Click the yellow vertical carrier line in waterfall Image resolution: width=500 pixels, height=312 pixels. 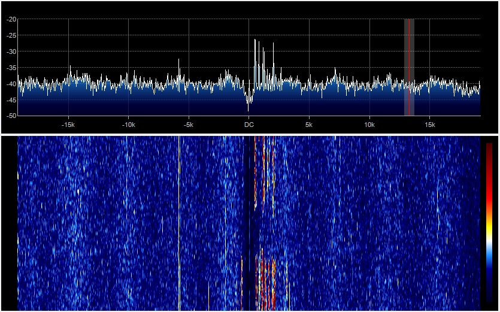coord(179,222)
